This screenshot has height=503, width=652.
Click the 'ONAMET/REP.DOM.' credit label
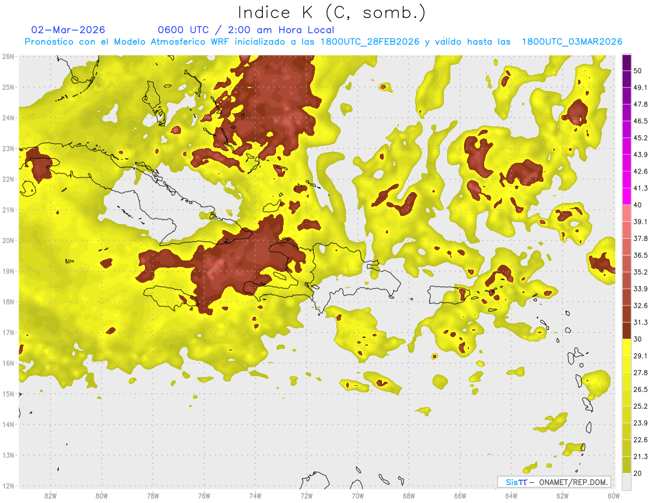572,482
